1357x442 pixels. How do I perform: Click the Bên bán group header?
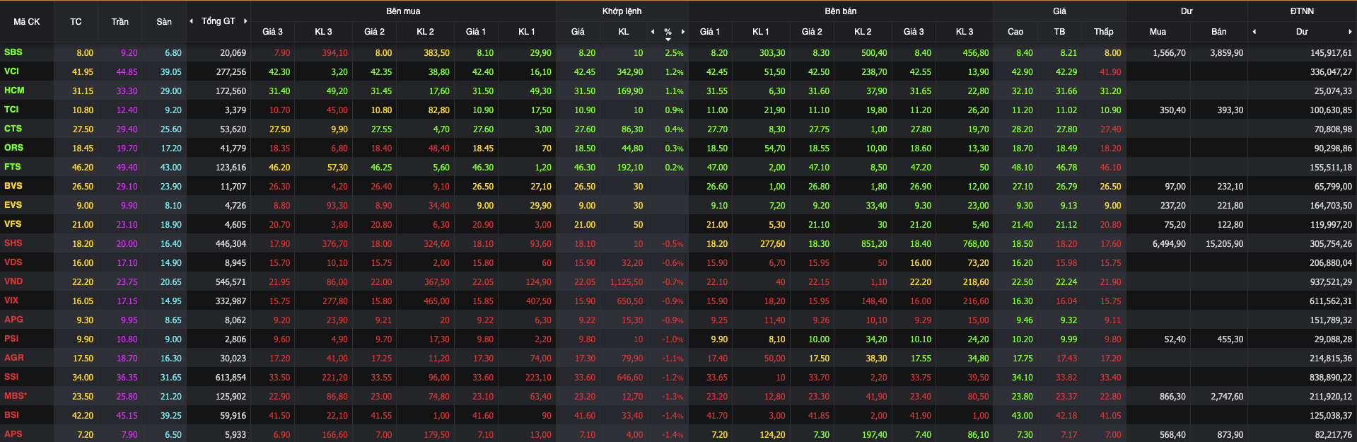[840, 11]
